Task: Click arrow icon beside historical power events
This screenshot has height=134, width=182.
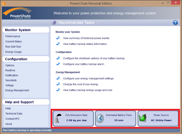Action: pos(58,38)
